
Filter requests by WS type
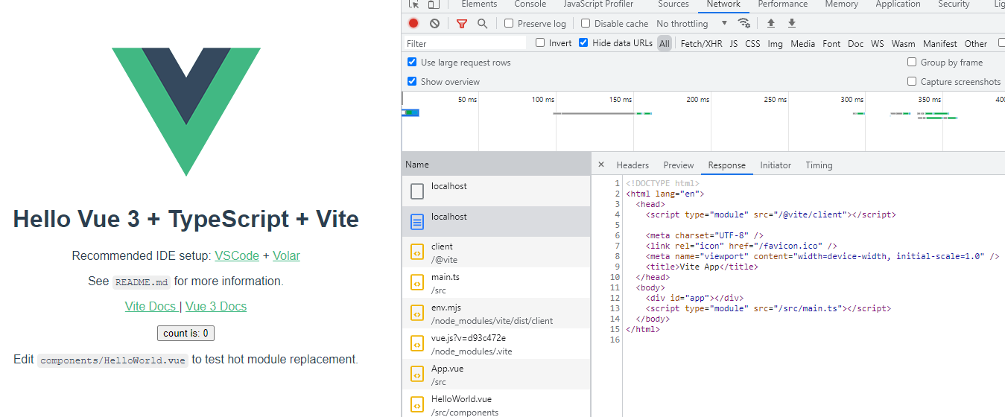878,44
